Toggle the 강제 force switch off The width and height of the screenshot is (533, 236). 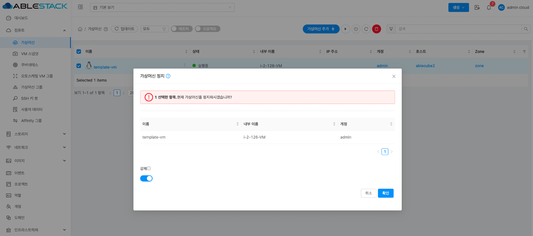(x=146, y=178)
